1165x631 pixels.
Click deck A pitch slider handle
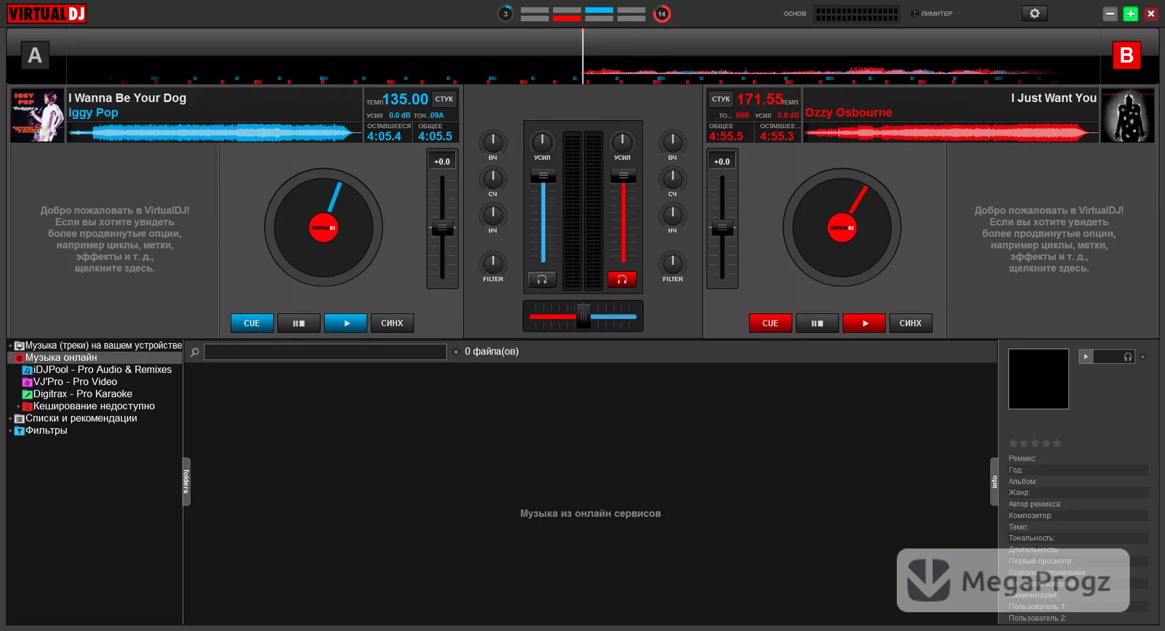(x=442, y=228)
